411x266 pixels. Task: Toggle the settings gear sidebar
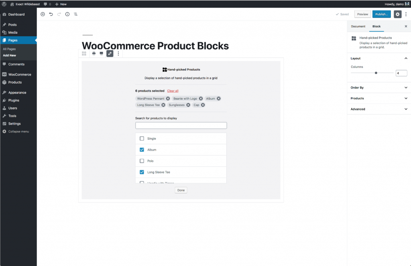(x=398, y=14)
